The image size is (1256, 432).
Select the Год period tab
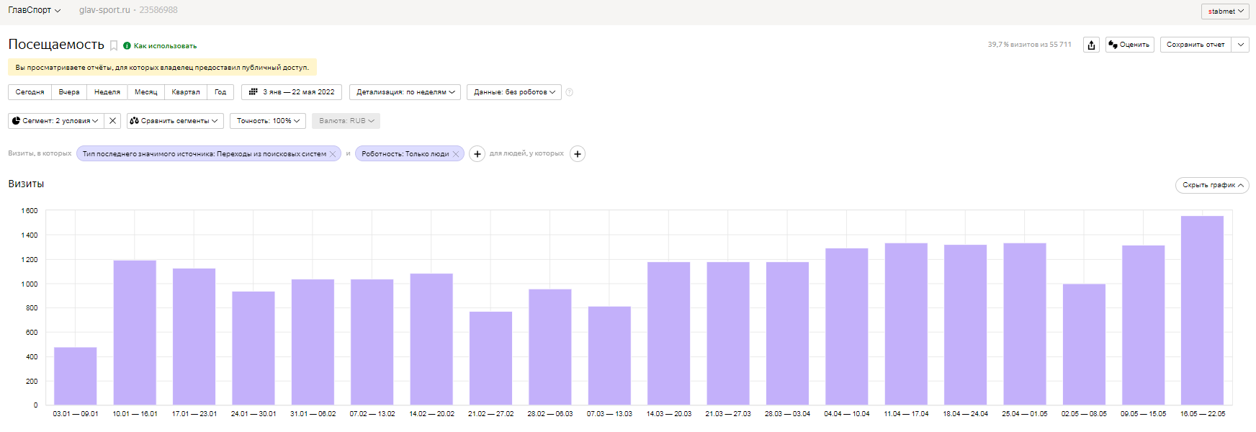click(x=220, y=92)
